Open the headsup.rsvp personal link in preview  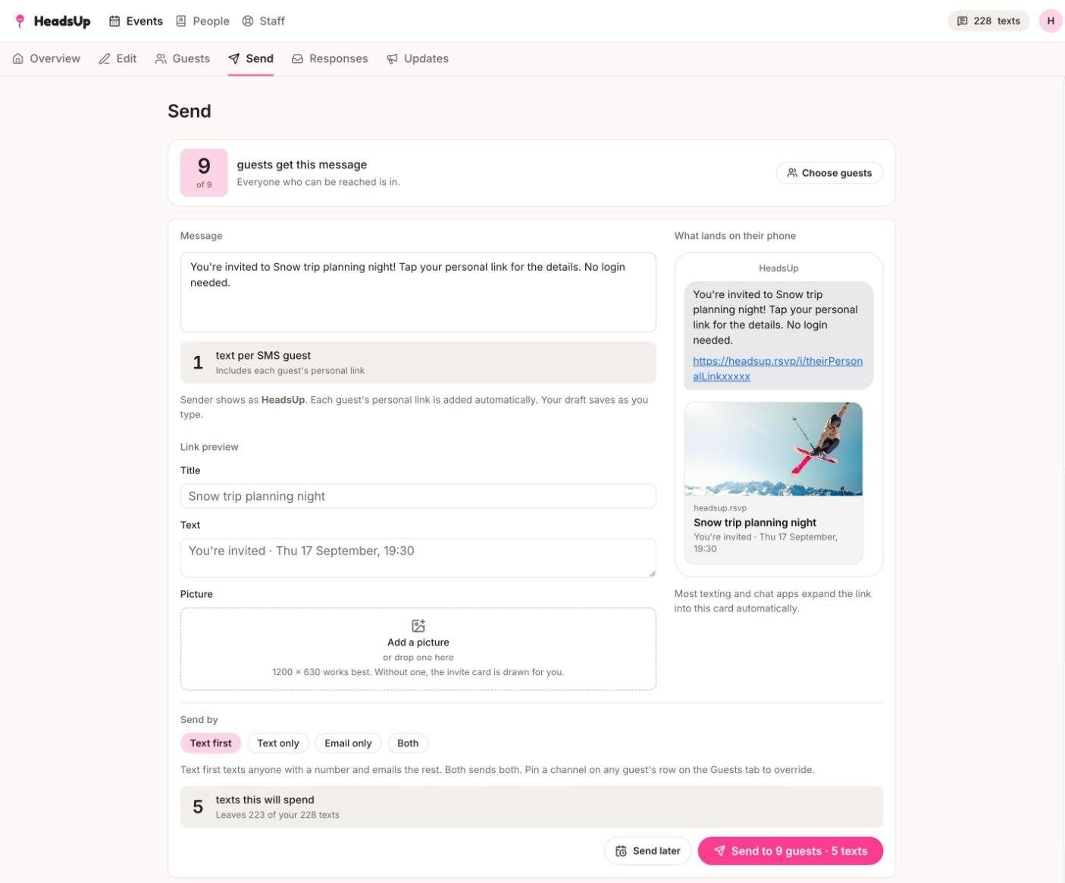click(x=778, y=369)
